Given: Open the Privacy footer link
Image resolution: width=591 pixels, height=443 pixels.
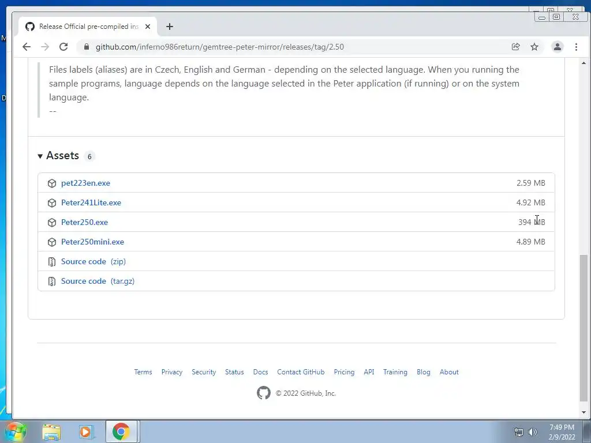Looking at the screenshot, I should pos(172,372).
